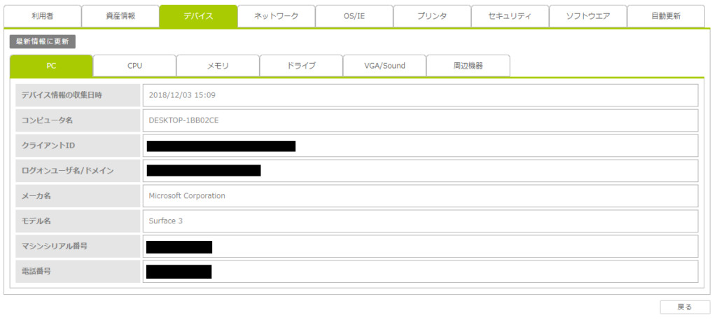The height and width of the screenshot is (320, 717).
Task: Open the セキュリティ tab
Action: pos(509,15)
